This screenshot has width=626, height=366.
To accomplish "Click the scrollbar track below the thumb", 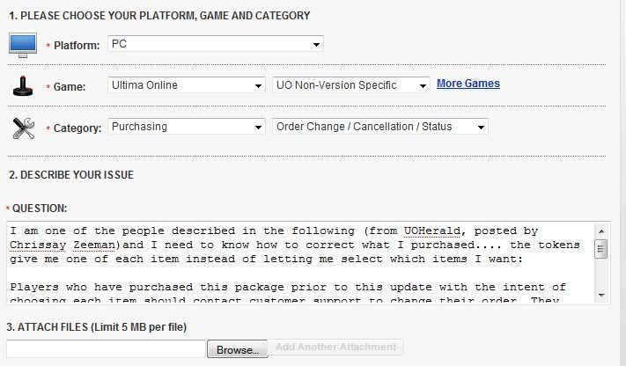I will pyautogui.click(x=601, y=274).
